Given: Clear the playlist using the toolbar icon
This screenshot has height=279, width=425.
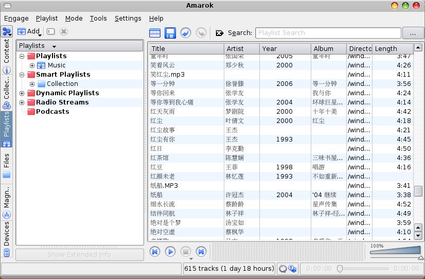Looking at the screenshot, I should [x=155, y=33].
